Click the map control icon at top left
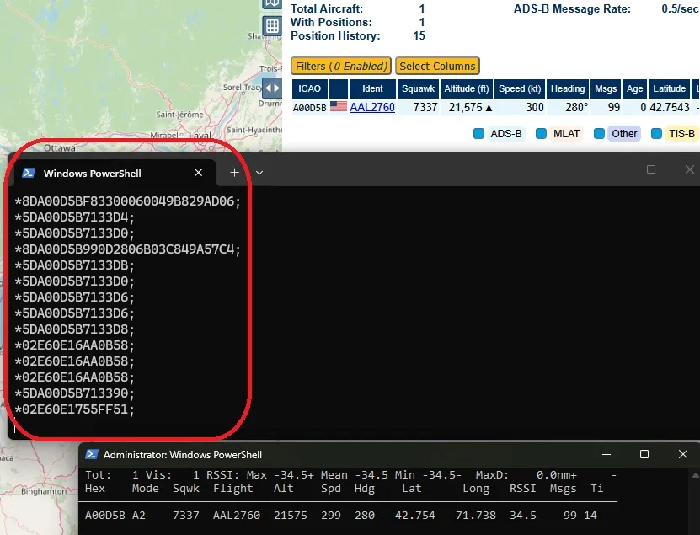The height and width of the screenshot is (535, 700). 270,3
